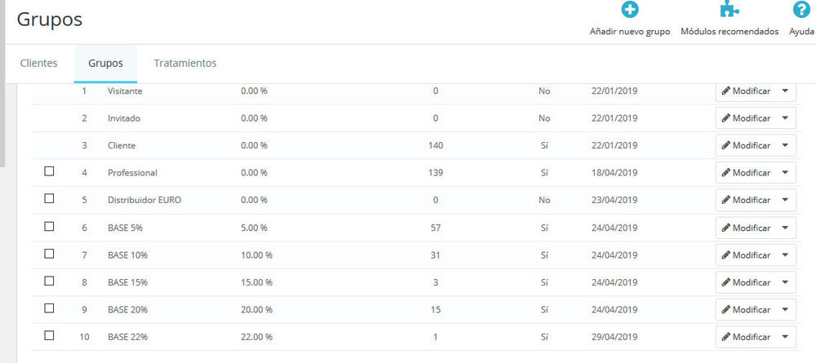Click Modificar for the BASE 15% group
Screen dimensions: 816x363
click(x=747, y=282)
